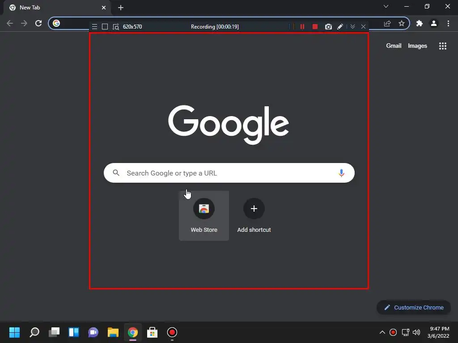458x343 pixels.
Task: Select the rectangle region mode icon
Action: pos(105,26)
